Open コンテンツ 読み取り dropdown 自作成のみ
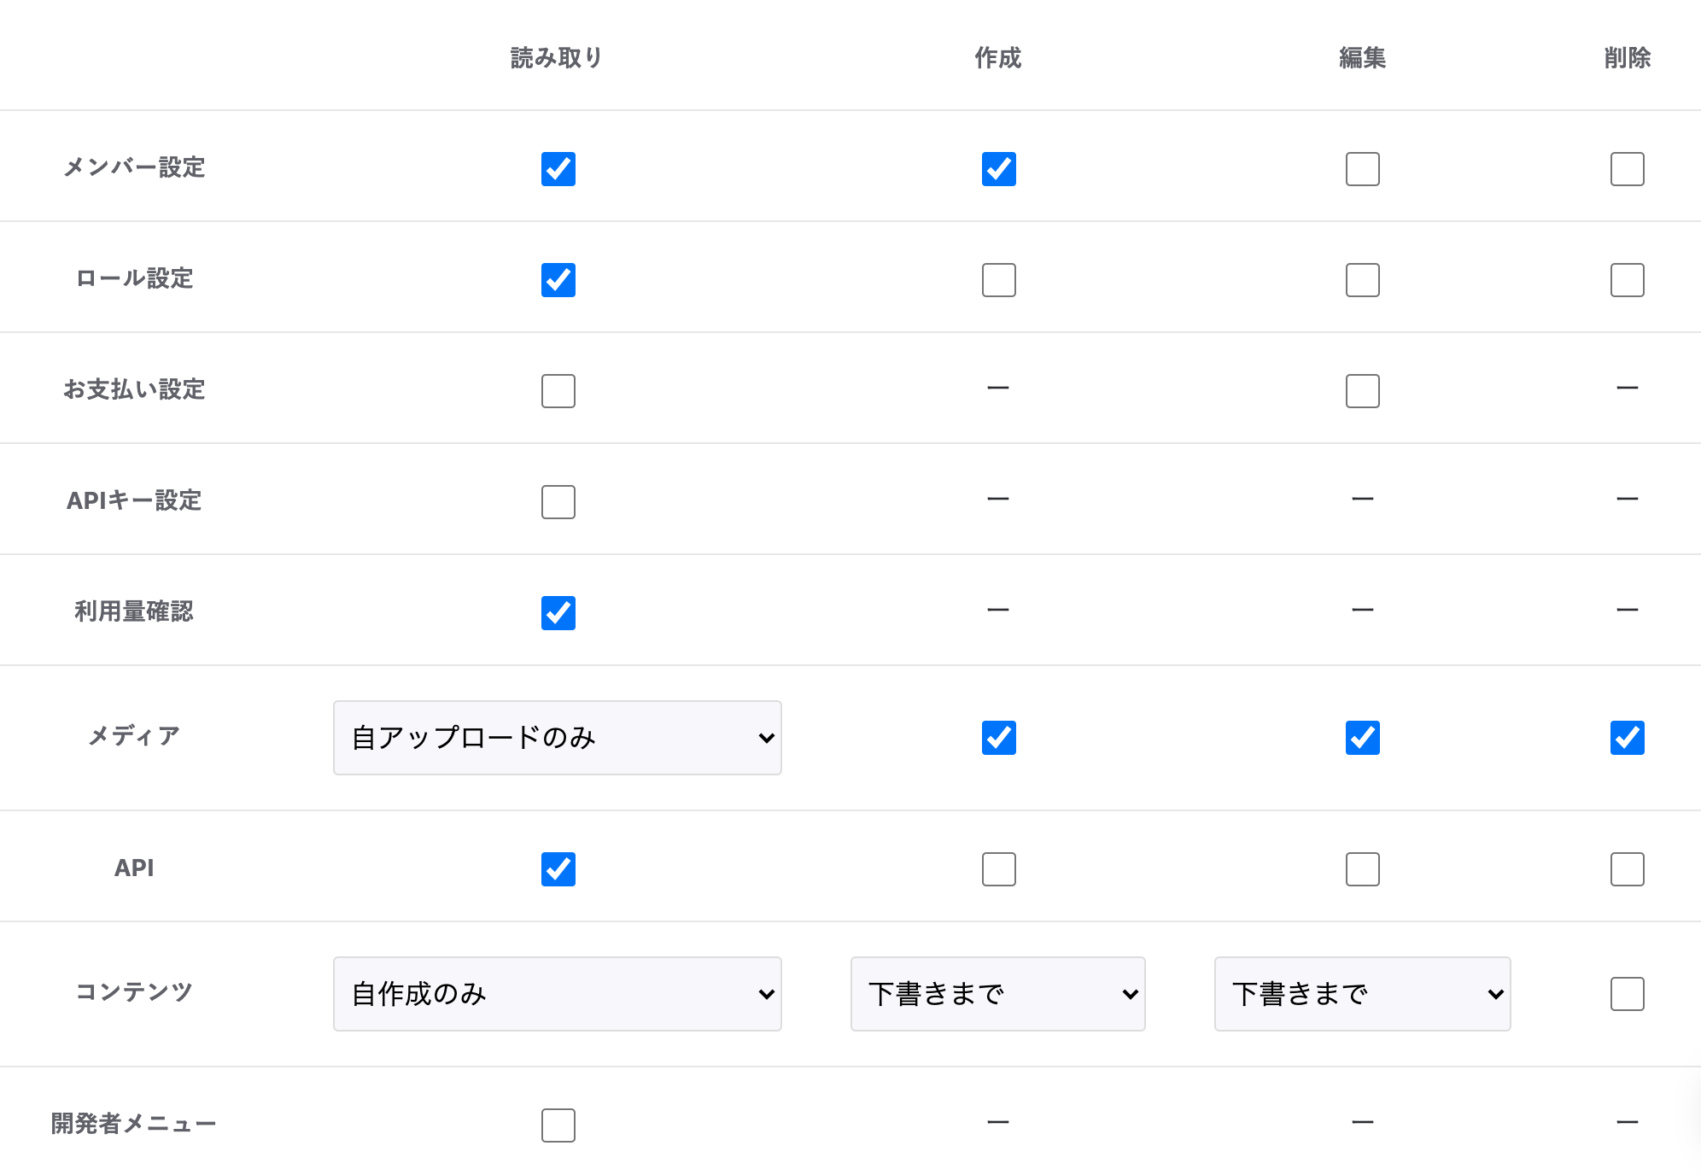This screenshot has height=1175, width=1701. (x=557, y=994)
